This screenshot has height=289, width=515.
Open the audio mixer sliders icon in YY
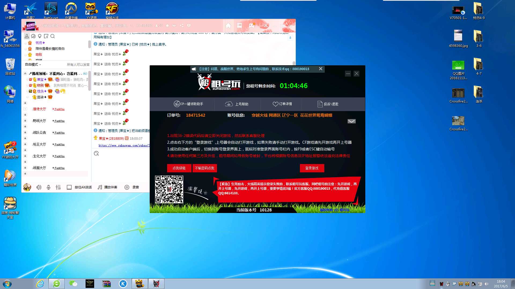click(58, 187)
